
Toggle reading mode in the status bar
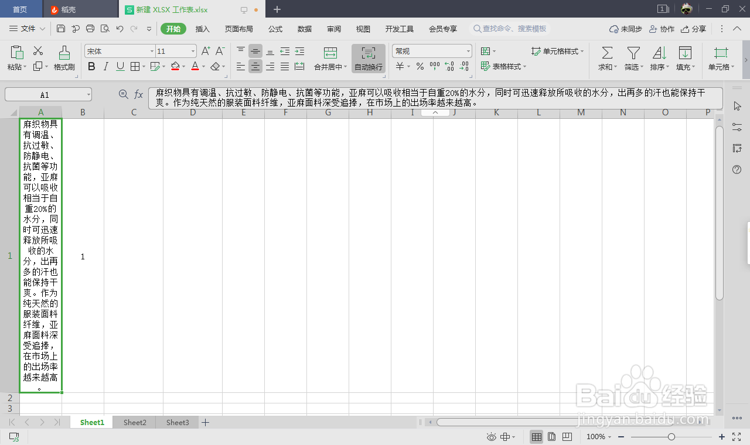[x=491, y=437]
